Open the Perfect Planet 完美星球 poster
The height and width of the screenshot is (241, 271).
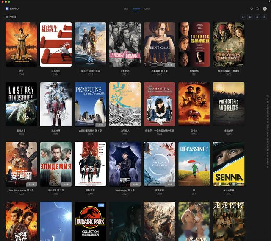point(159,164)
